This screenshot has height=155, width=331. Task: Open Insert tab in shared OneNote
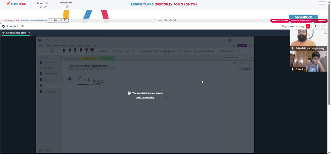(56, 46)
